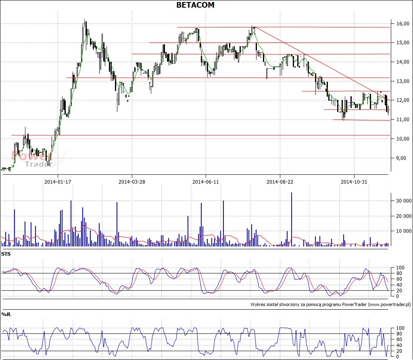Click the %R indicator label
The image size is (413, 360).
[x=6, y=314]
